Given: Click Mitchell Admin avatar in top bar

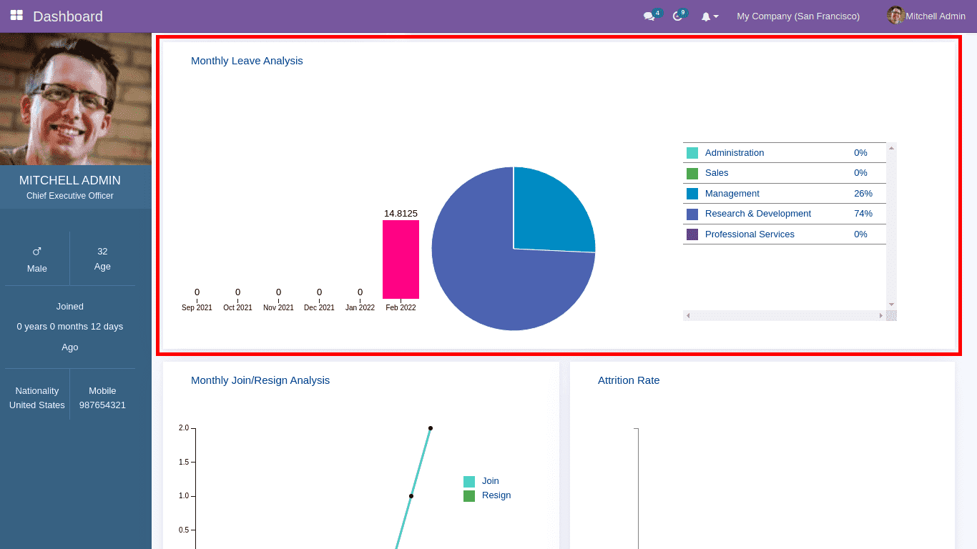Looking at the screenshot, I should point(895,16).
